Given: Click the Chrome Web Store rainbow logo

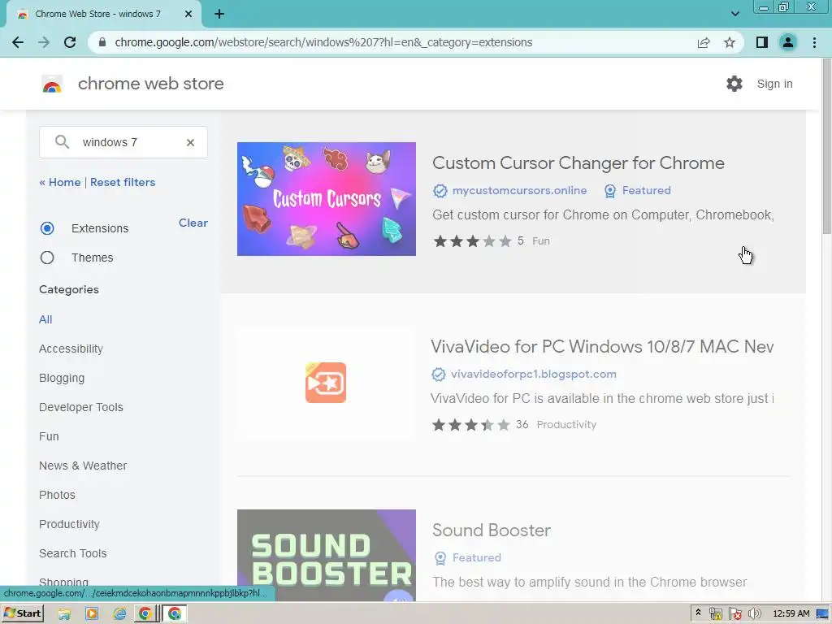Looking at the screenshot, I should click(x=52, y=84).
